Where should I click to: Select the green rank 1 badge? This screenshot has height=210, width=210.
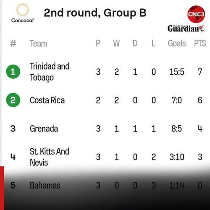13,71
